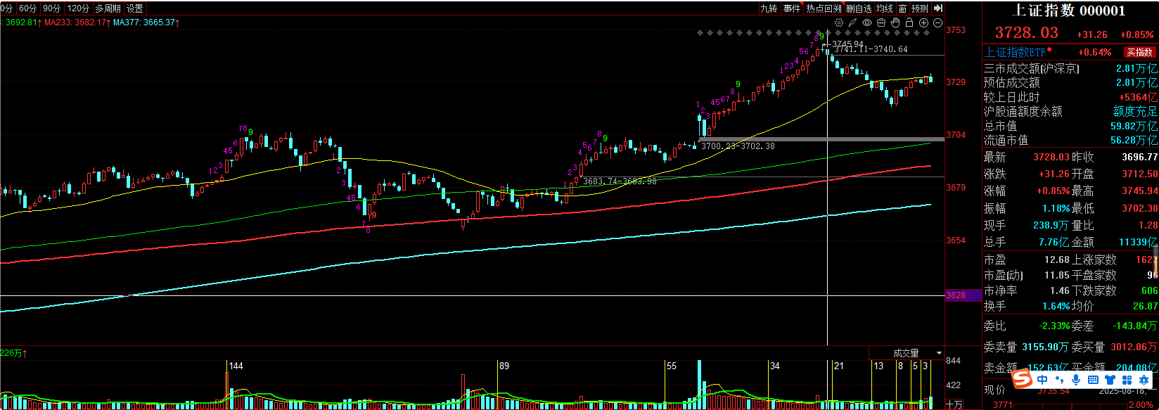This screenshot has width=1159, height=410.
Task: Click the latest price 3728.03 heading
Action: 1026,33
